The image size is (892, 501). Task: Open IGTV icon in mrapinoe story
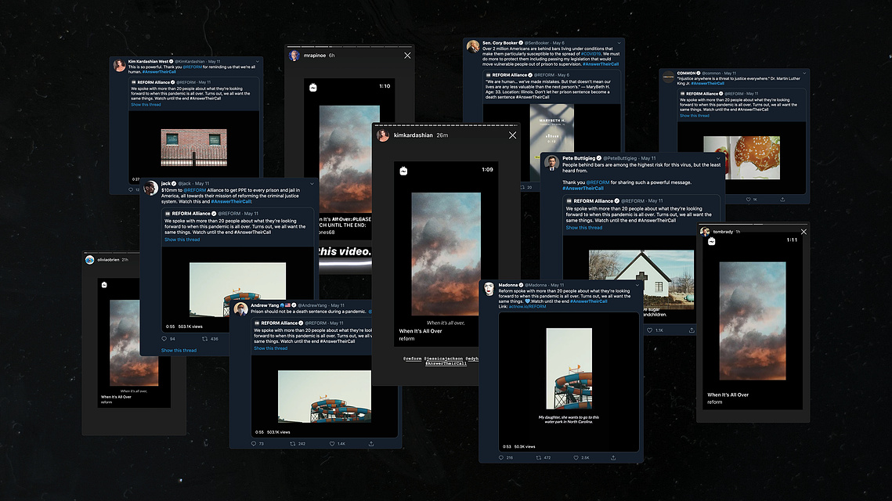point(313,87)
